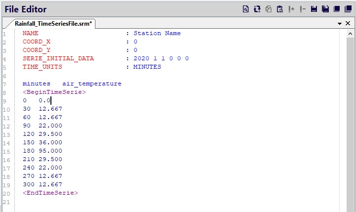Click the '180 95.000' data row

[42, 151]
